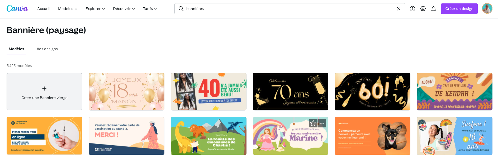
Task: Star the Marine princess banner template
Action: click(313, 123)
